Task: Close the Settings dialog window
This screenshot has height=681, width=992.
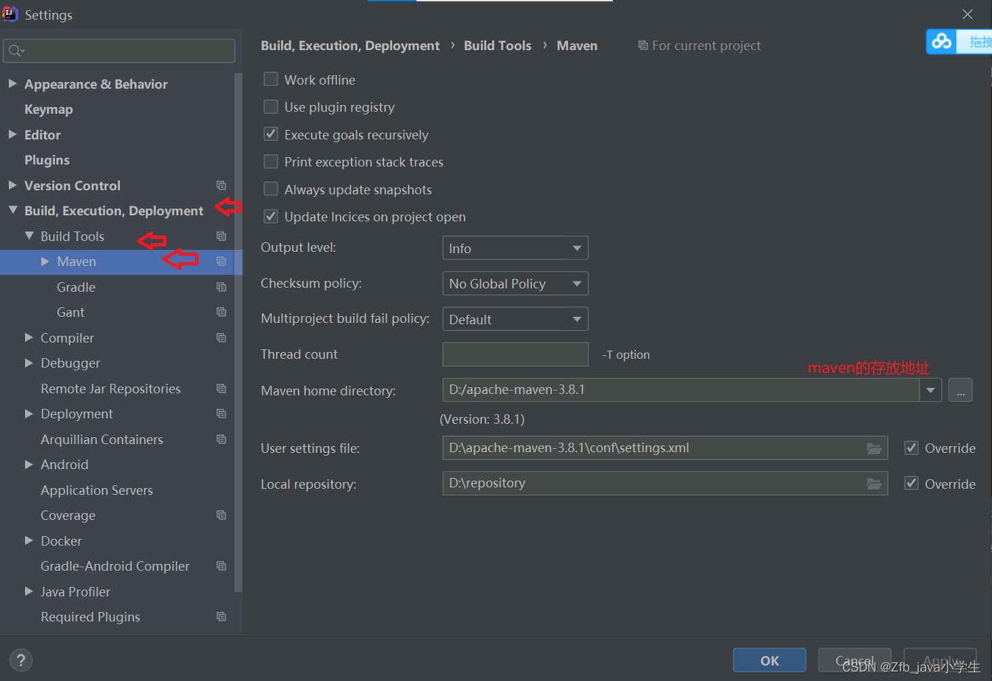Action: click(x=968, y=14)
